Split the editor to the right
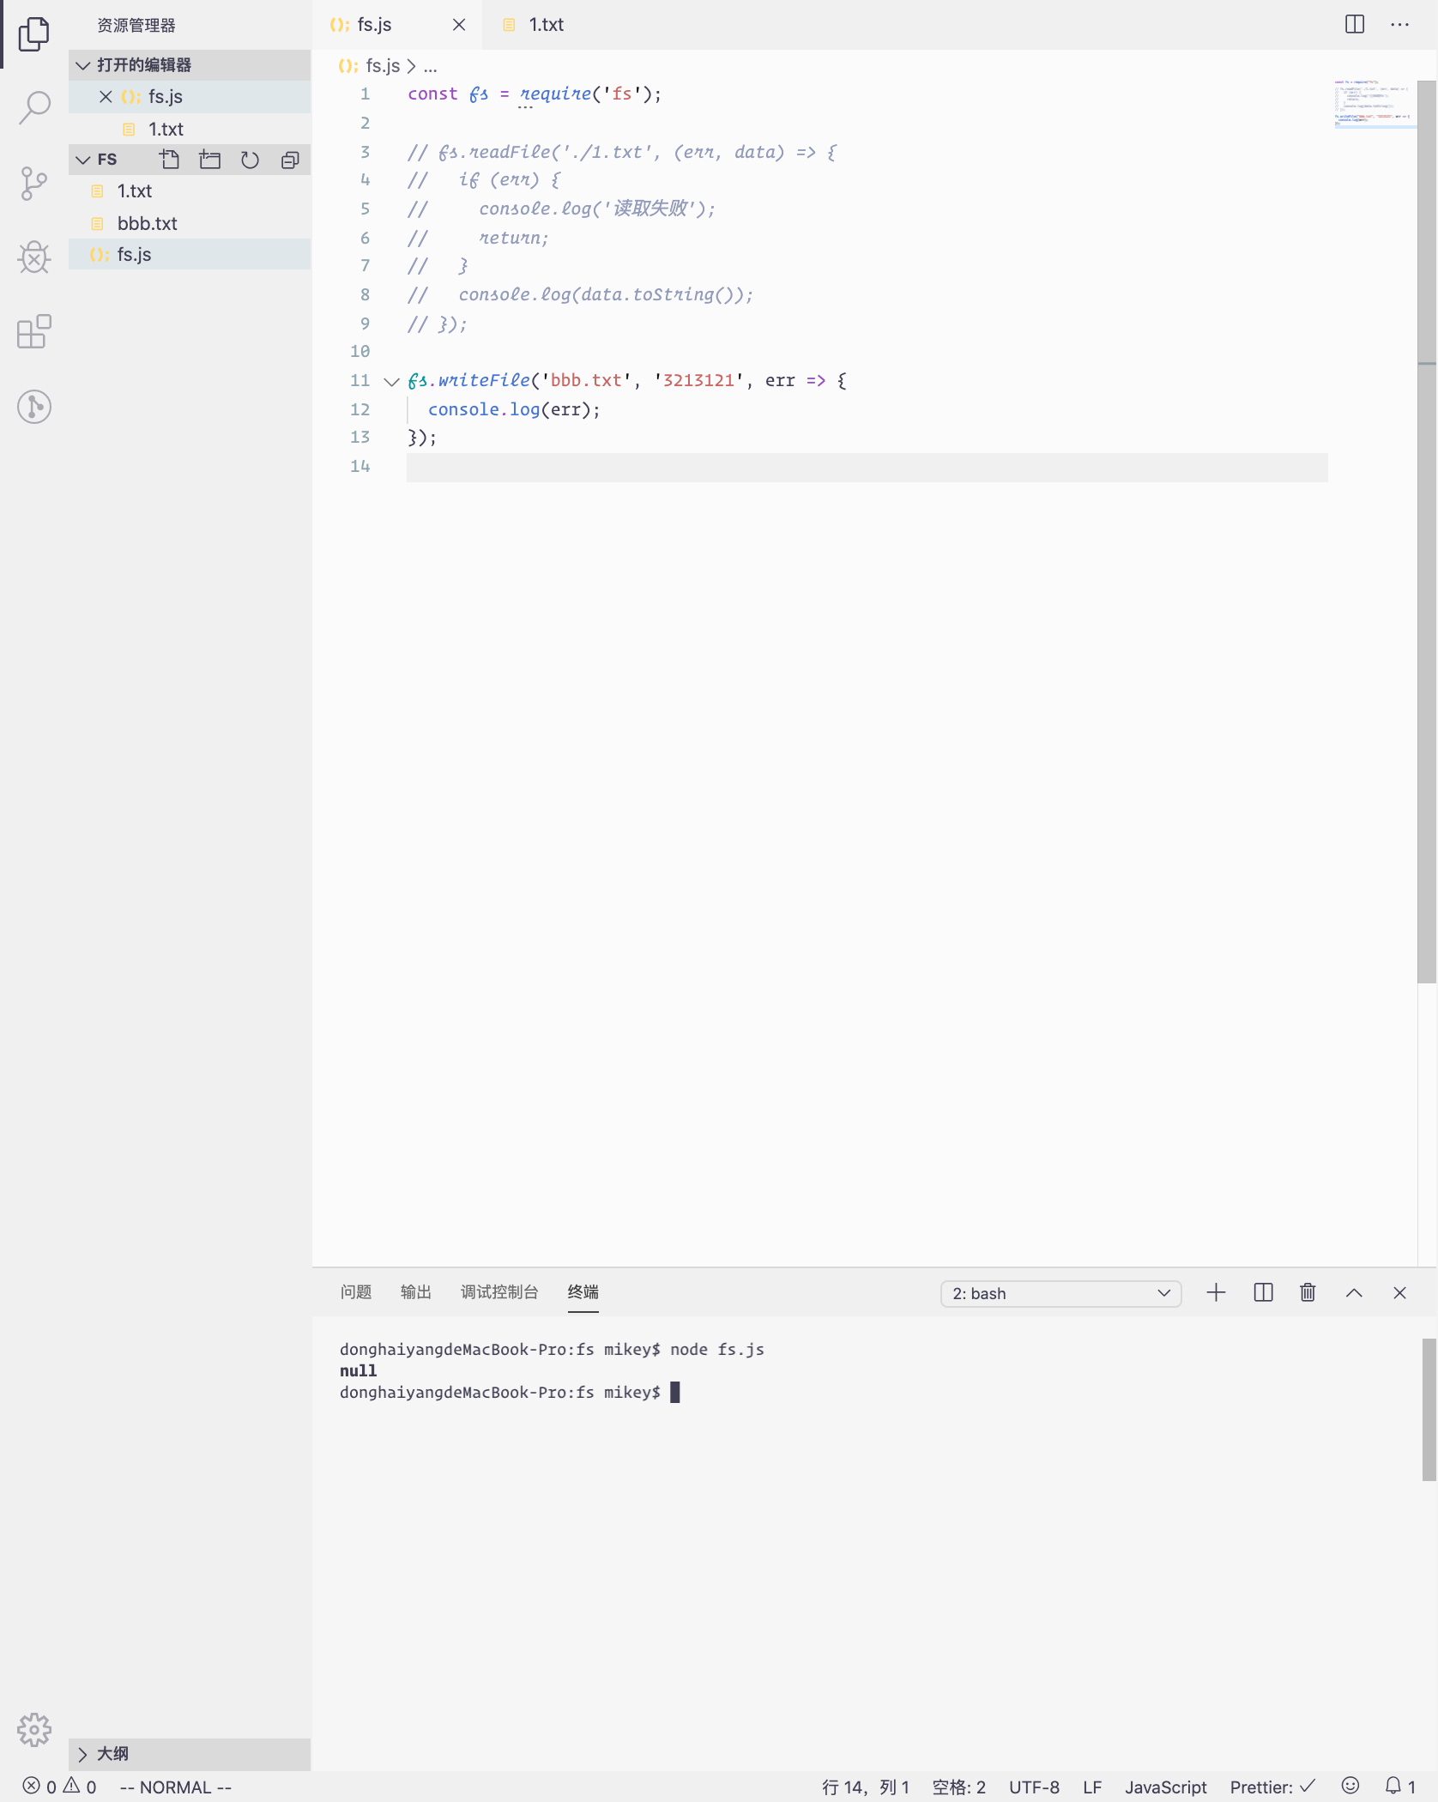This screenshot has width=1438, height=1802. pos(1355,24)
